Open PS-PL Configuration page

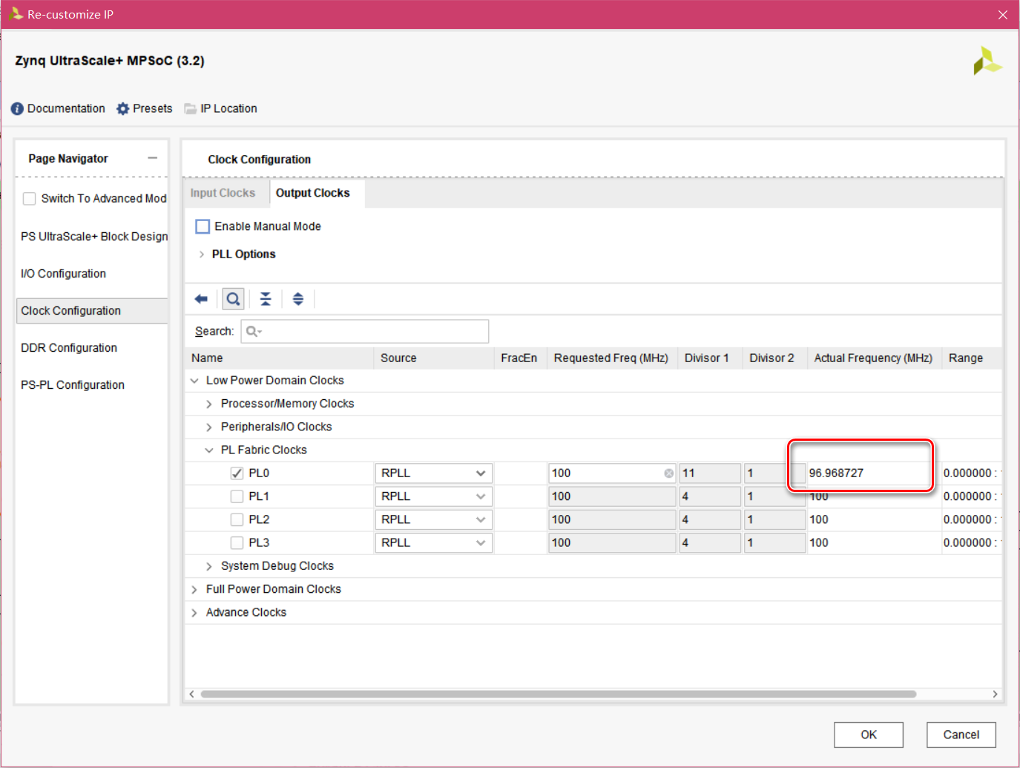73,385
